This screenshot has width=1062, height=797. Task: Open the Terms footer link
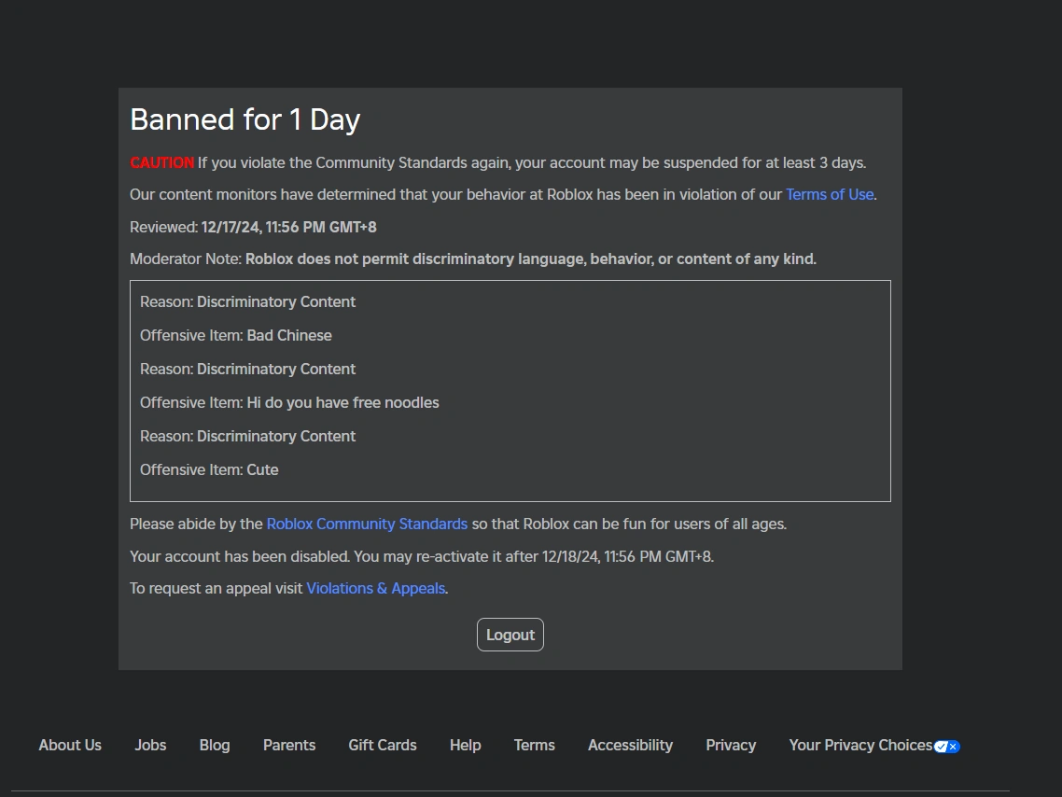534,745
